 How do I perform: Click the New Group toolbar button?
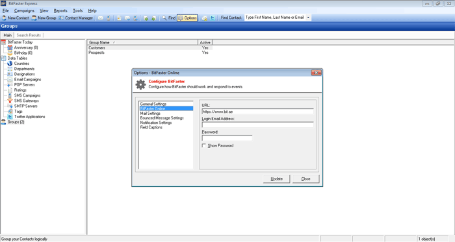(44, 18)
